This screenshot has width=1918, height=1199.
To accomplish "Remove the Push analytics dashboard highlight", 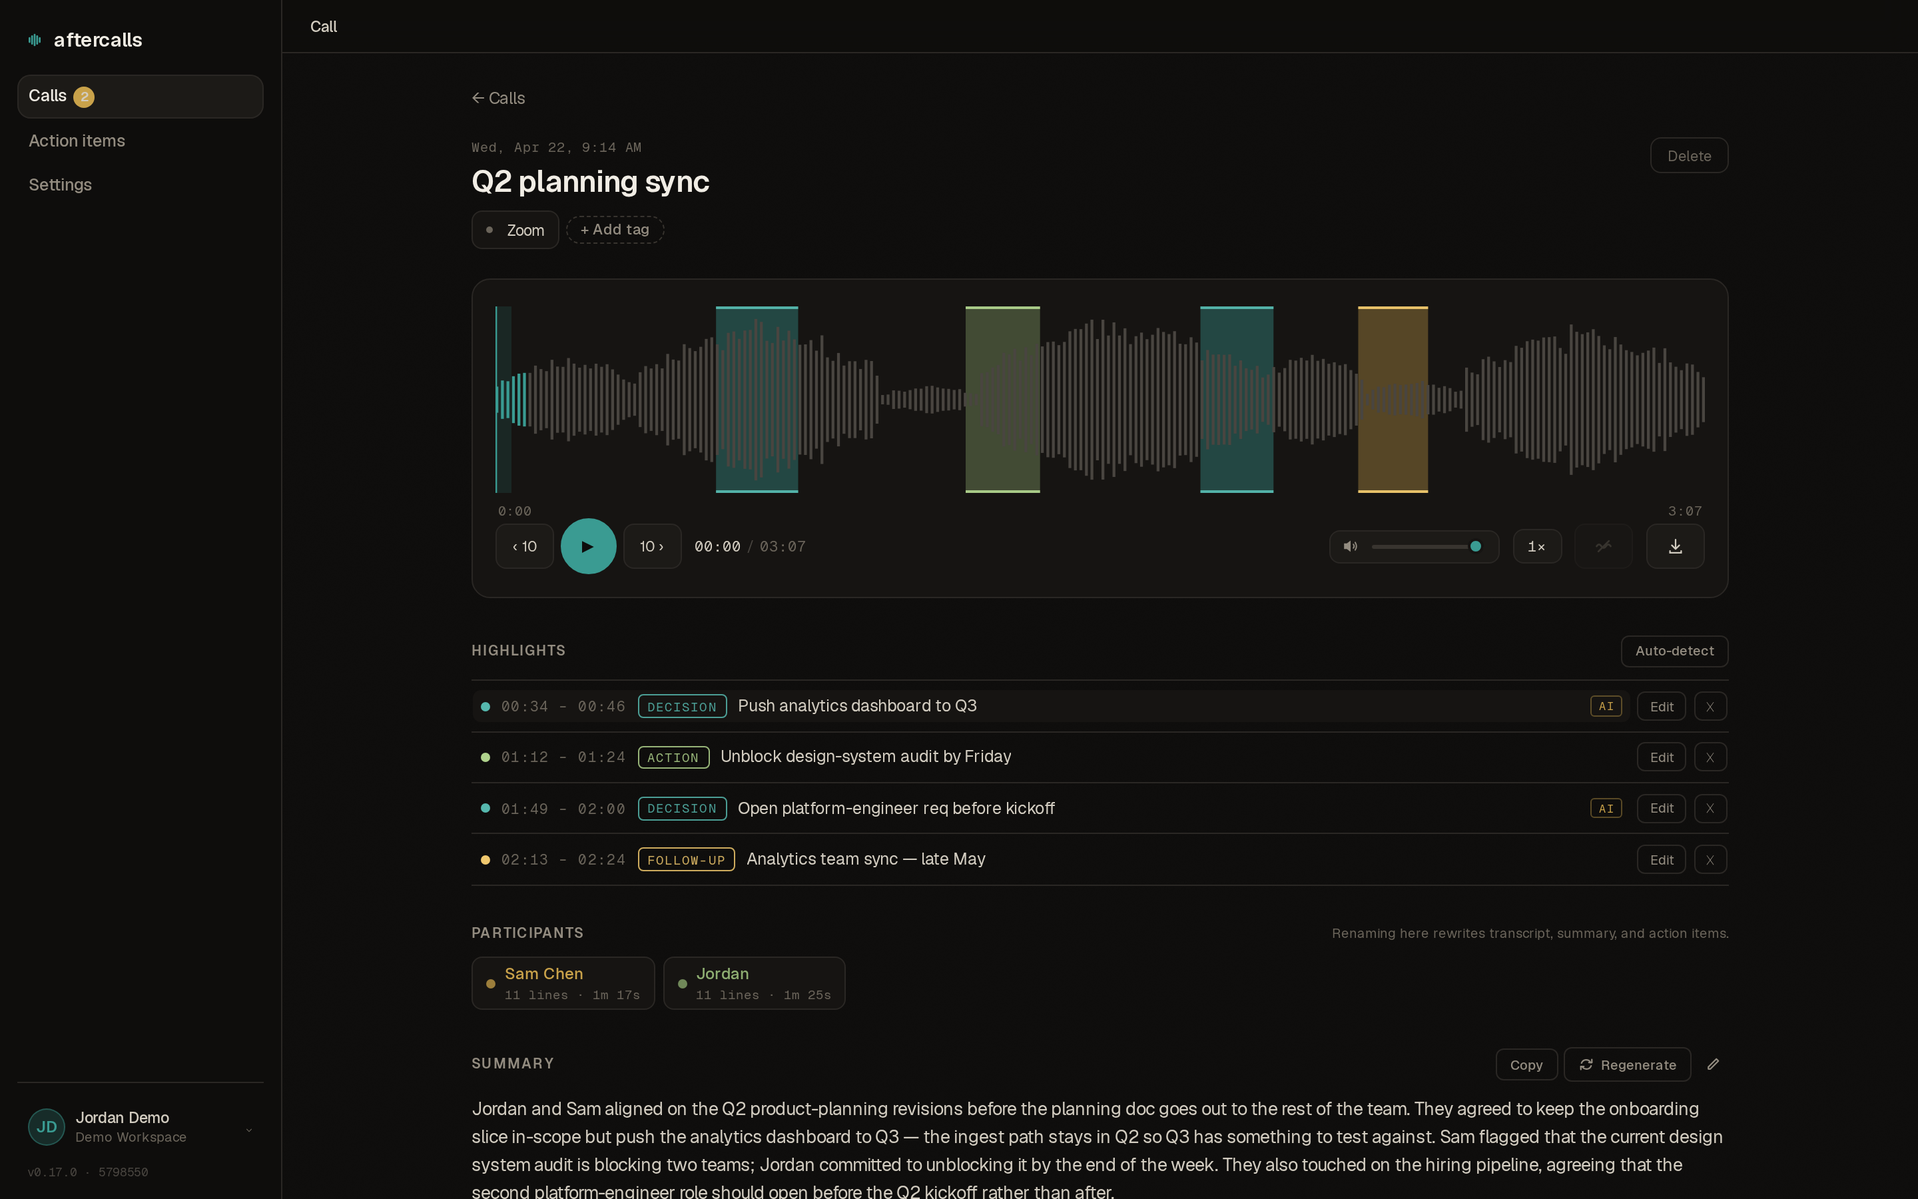I will tap(1710, 707).
